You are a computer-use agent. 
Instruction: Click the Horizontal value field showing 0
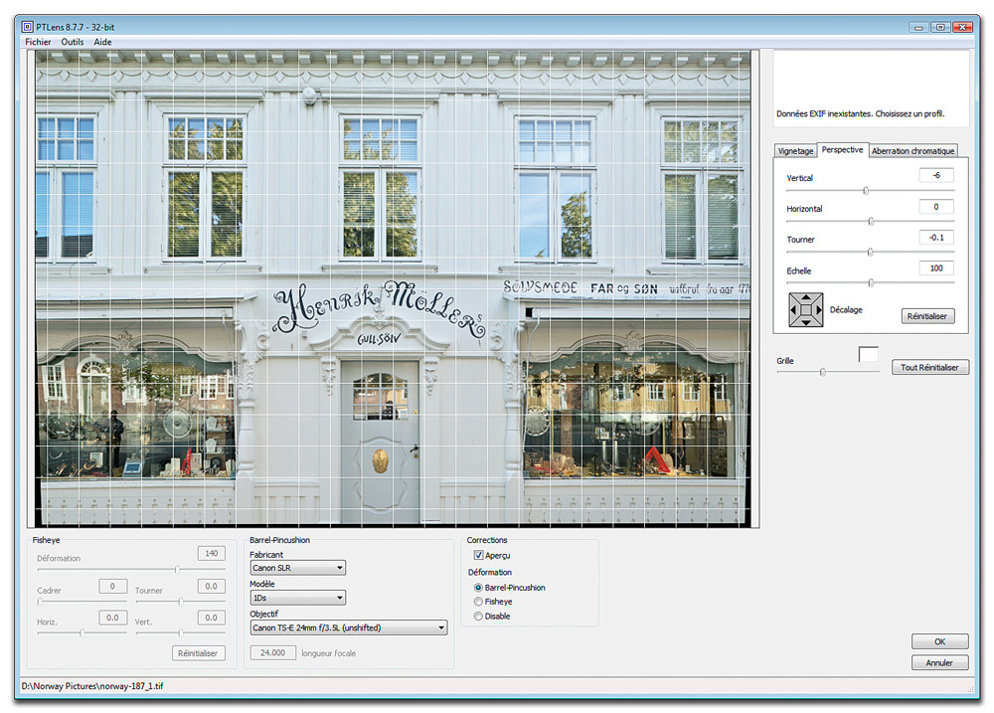pyautogui.click(x=936, y=207)
